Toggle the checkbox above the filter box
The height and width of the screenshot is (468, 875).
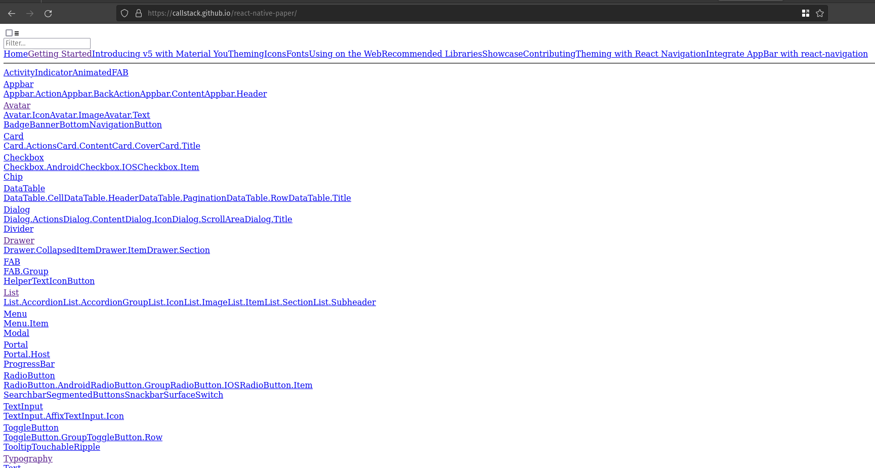pos(9,32)
